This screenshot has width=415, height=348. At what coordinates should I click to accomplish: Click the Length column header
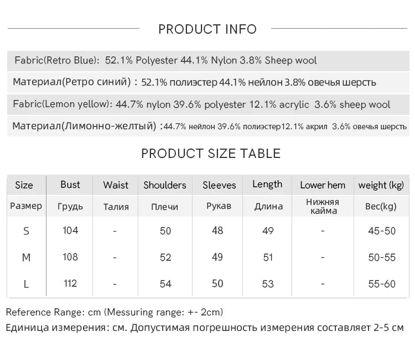267,184
